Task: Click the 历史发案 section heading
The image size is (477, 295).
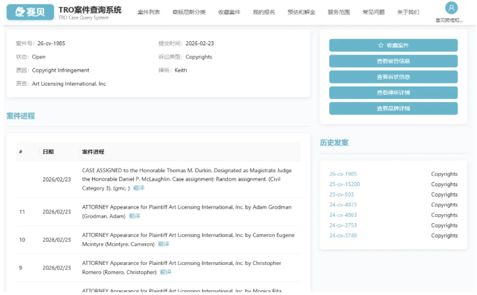Action: tap(334, 143)
